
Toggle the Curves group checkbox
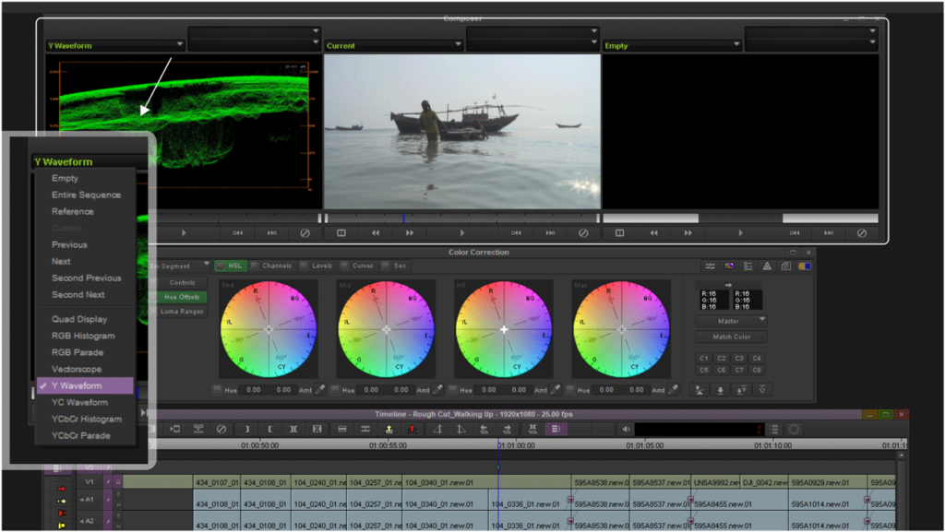tap(344, 266)
